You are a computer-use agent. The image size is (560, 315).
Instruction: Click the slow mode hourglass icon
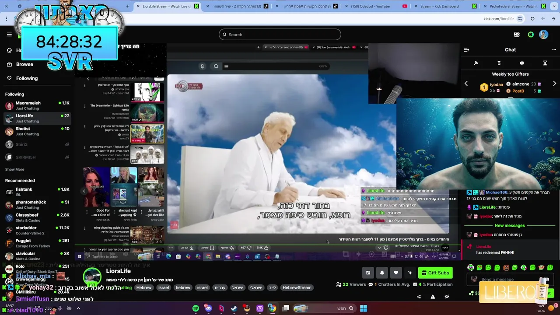click(x=545, y=63)
